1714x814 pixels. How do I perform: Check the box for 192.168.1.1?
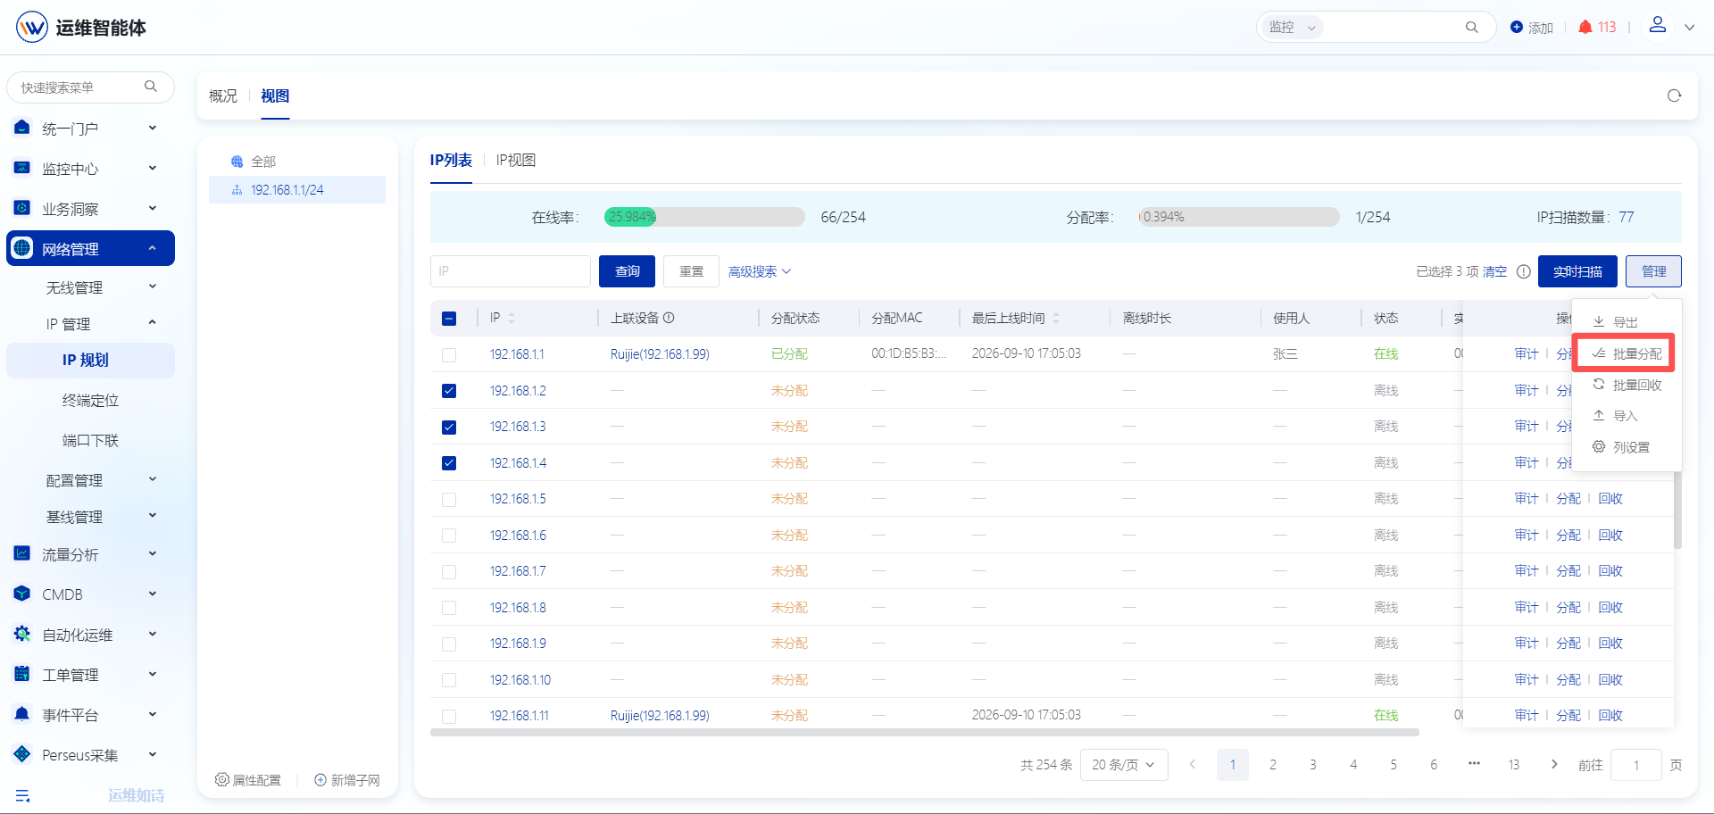(x=449, y=354)
